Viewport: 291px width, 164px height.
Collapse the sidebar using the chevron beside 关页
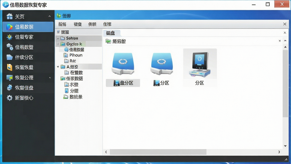49,16
